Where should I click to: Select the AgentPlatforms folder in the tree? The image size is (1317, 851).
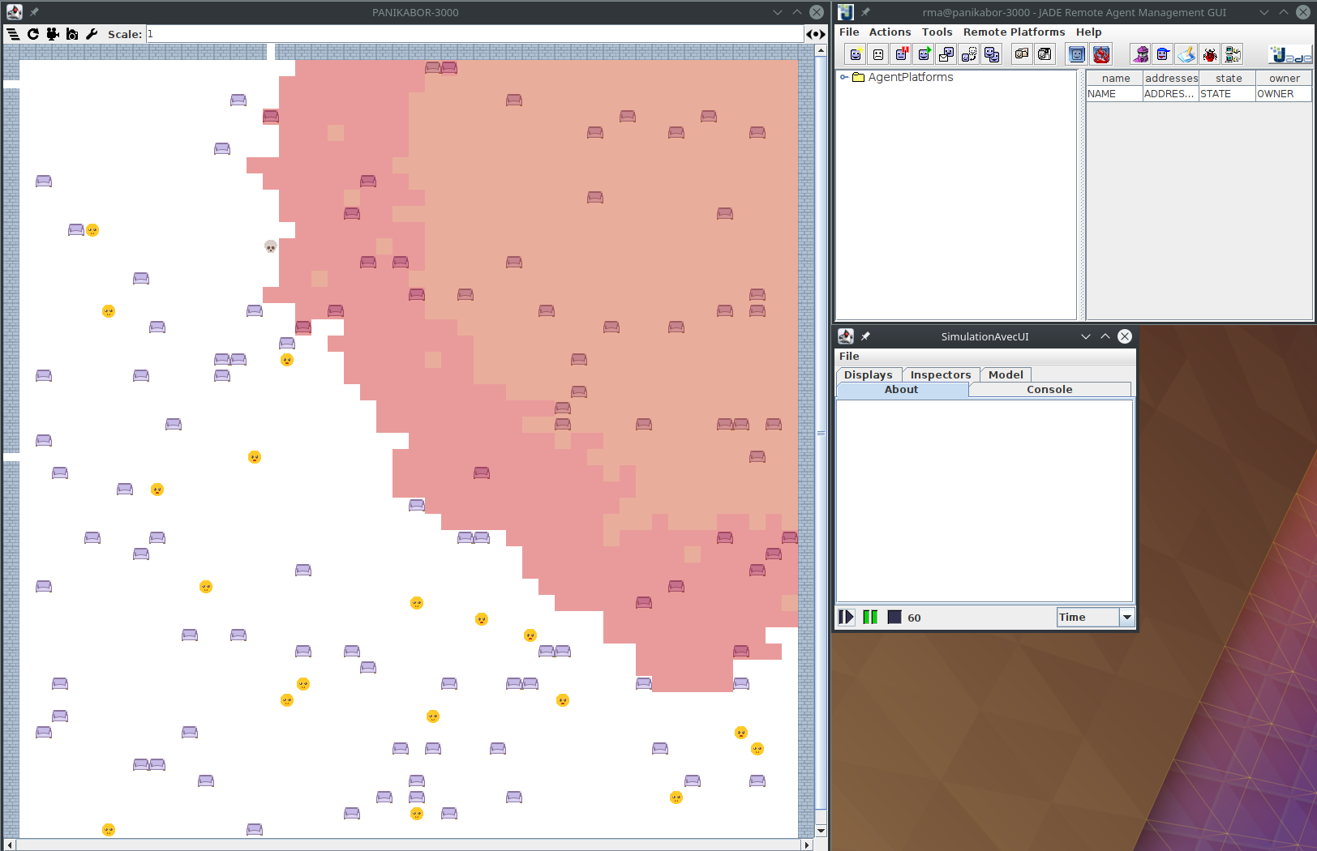pos(903,78)
